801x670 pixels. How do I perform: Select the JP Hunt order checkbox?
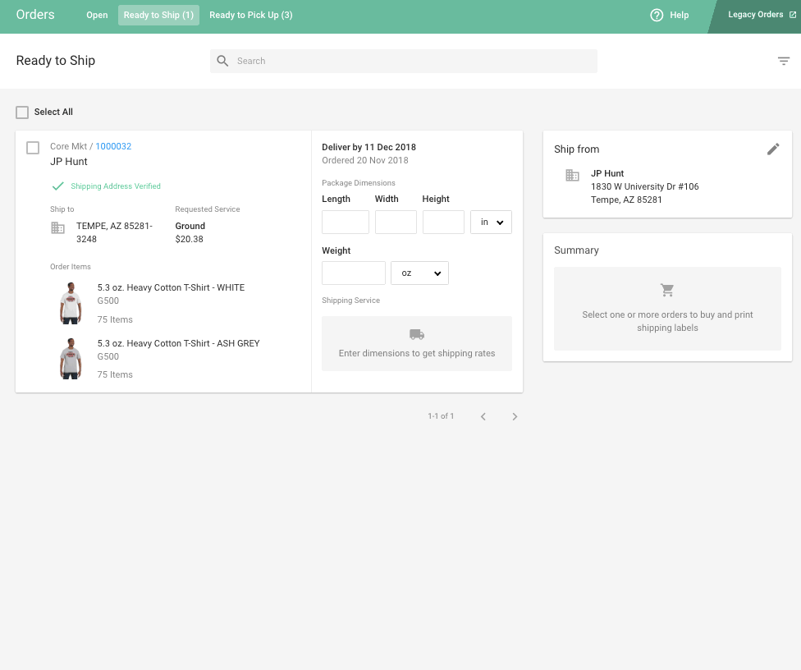coord(33,148)
